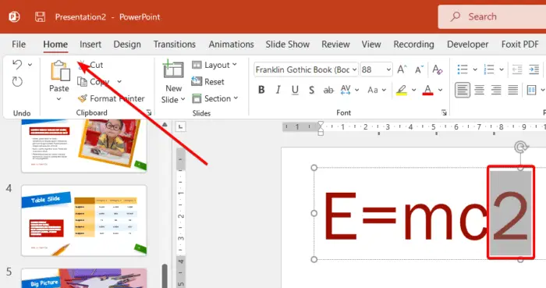Viewport: 546px width, 288px height.
Task: Select the Big Picture slide thumbnail
Action: [x=84, y=278]
